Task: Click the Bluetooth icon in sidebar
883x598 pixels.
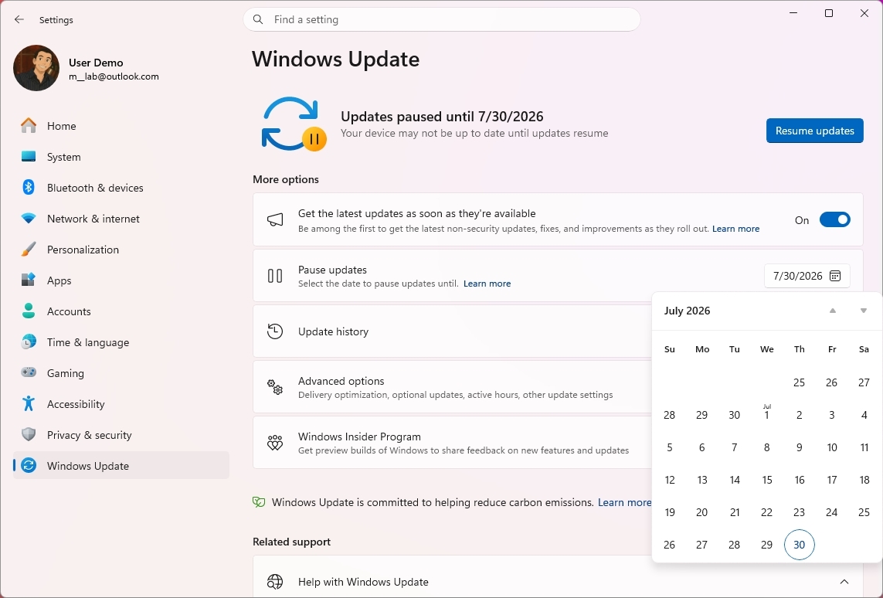Action: [29, 188]
